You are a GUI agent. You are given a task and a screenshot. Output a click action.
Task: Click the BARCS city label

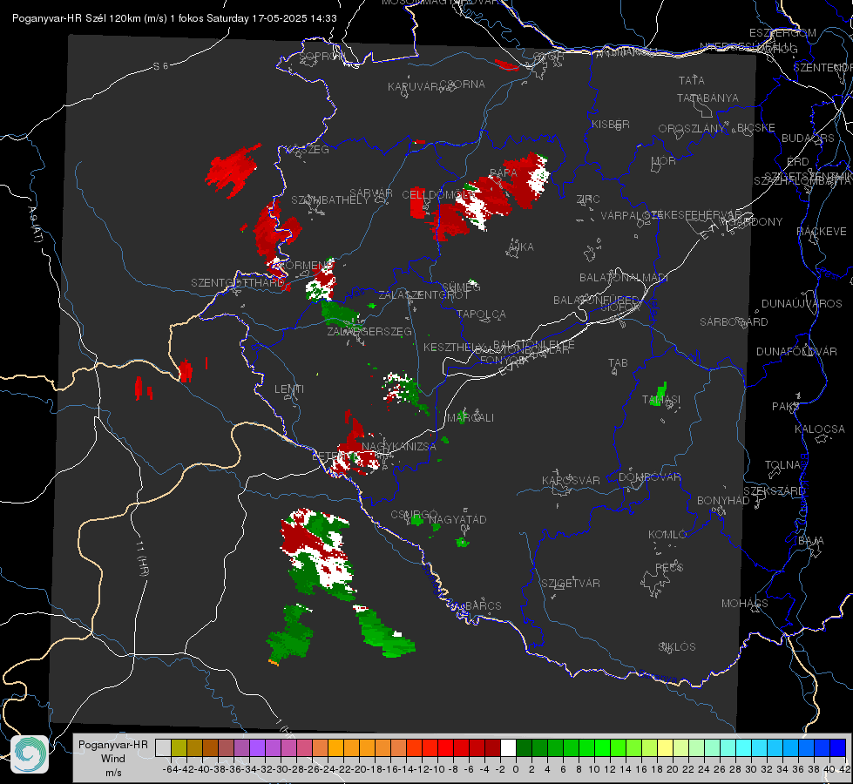pos(483,605)
